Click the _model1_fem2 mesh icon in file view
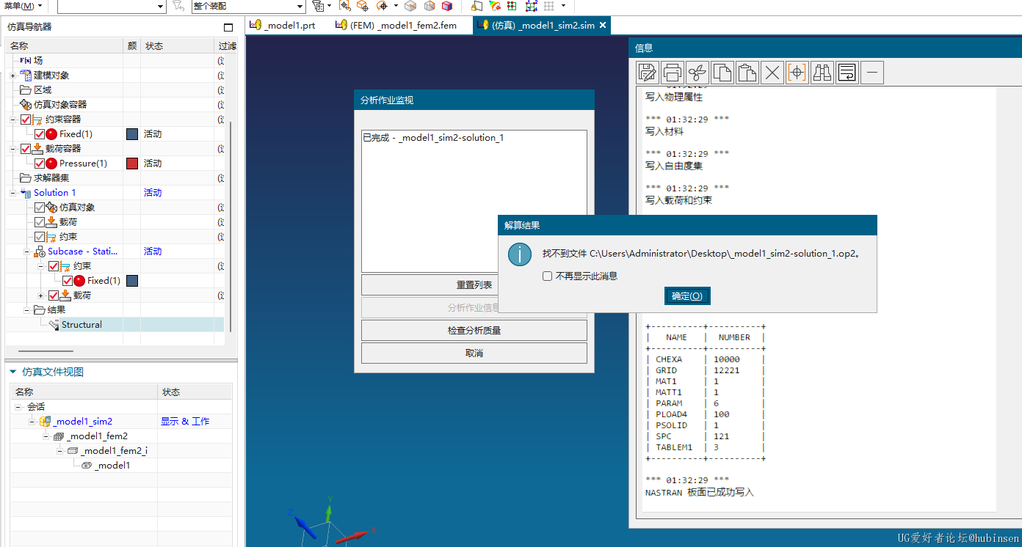Viewport: 1022px width, 547px height. point(59,436)
